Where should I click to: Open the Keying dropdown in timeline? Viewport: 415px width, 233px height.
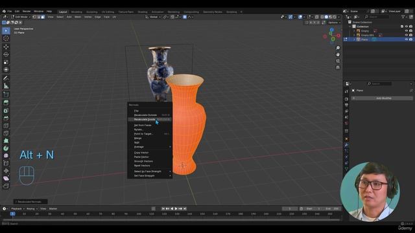click(x=32, y=208)
